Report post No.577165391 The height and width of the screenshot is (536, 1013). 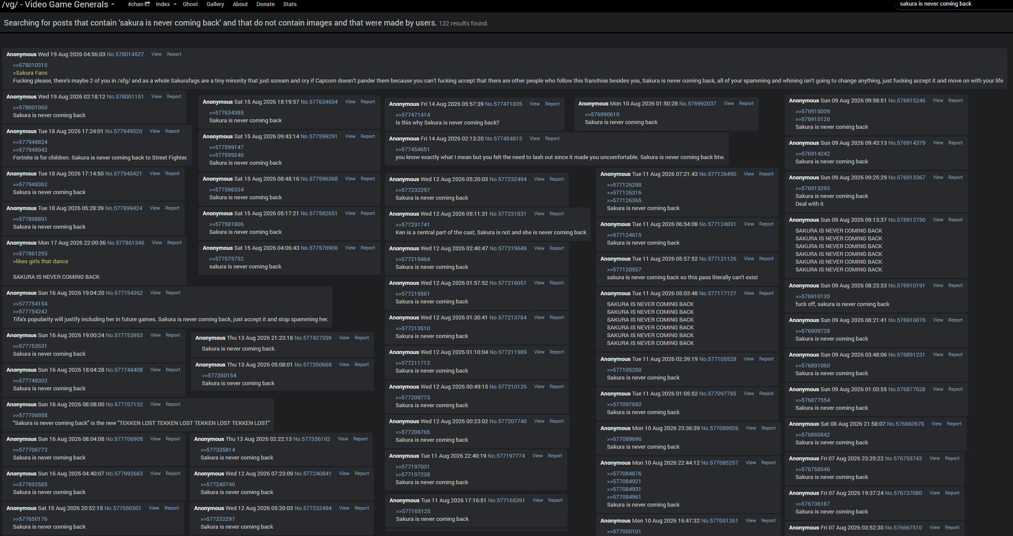pos(556,500)
